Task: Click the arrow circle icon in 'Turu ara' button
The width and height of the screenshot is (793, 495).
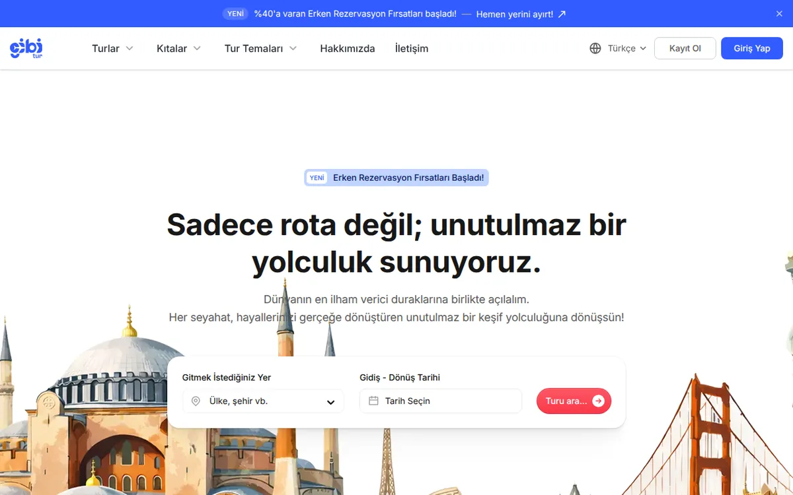Action: click(x=598, y=401)
